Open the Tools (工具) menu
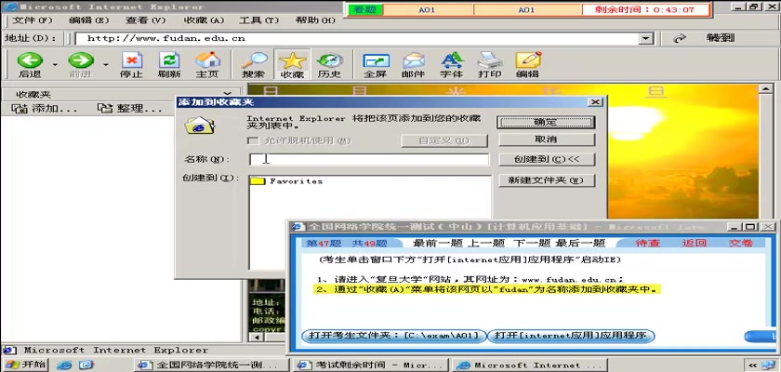Image resolution: width=781 pixels, height=372 pixels. pos(258,20)
